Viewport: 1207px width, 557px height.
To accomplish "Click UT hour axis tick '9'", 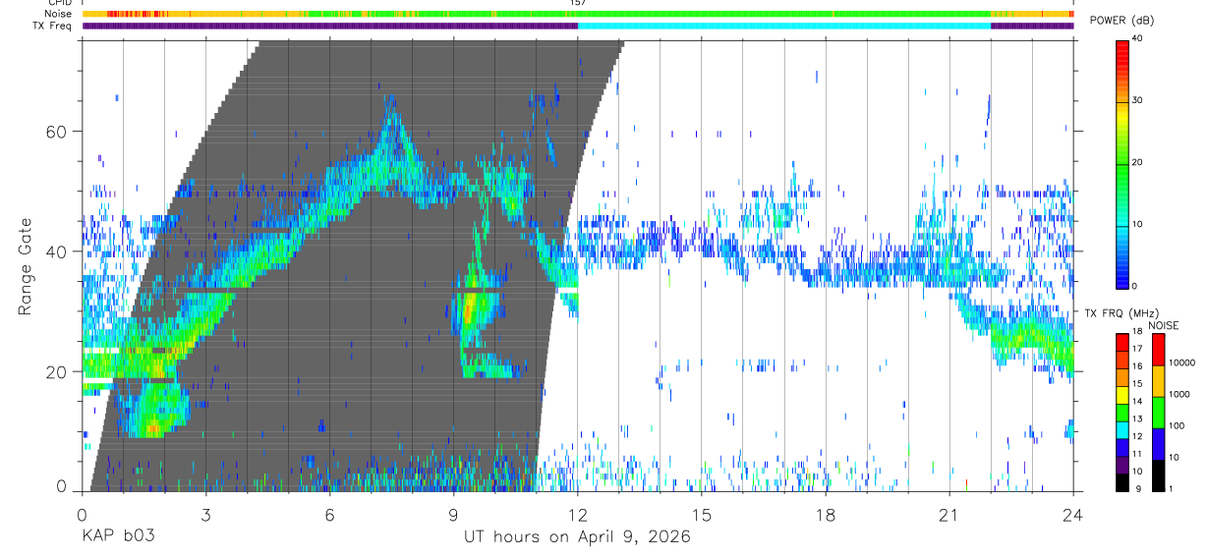I will tap(453, 514).
